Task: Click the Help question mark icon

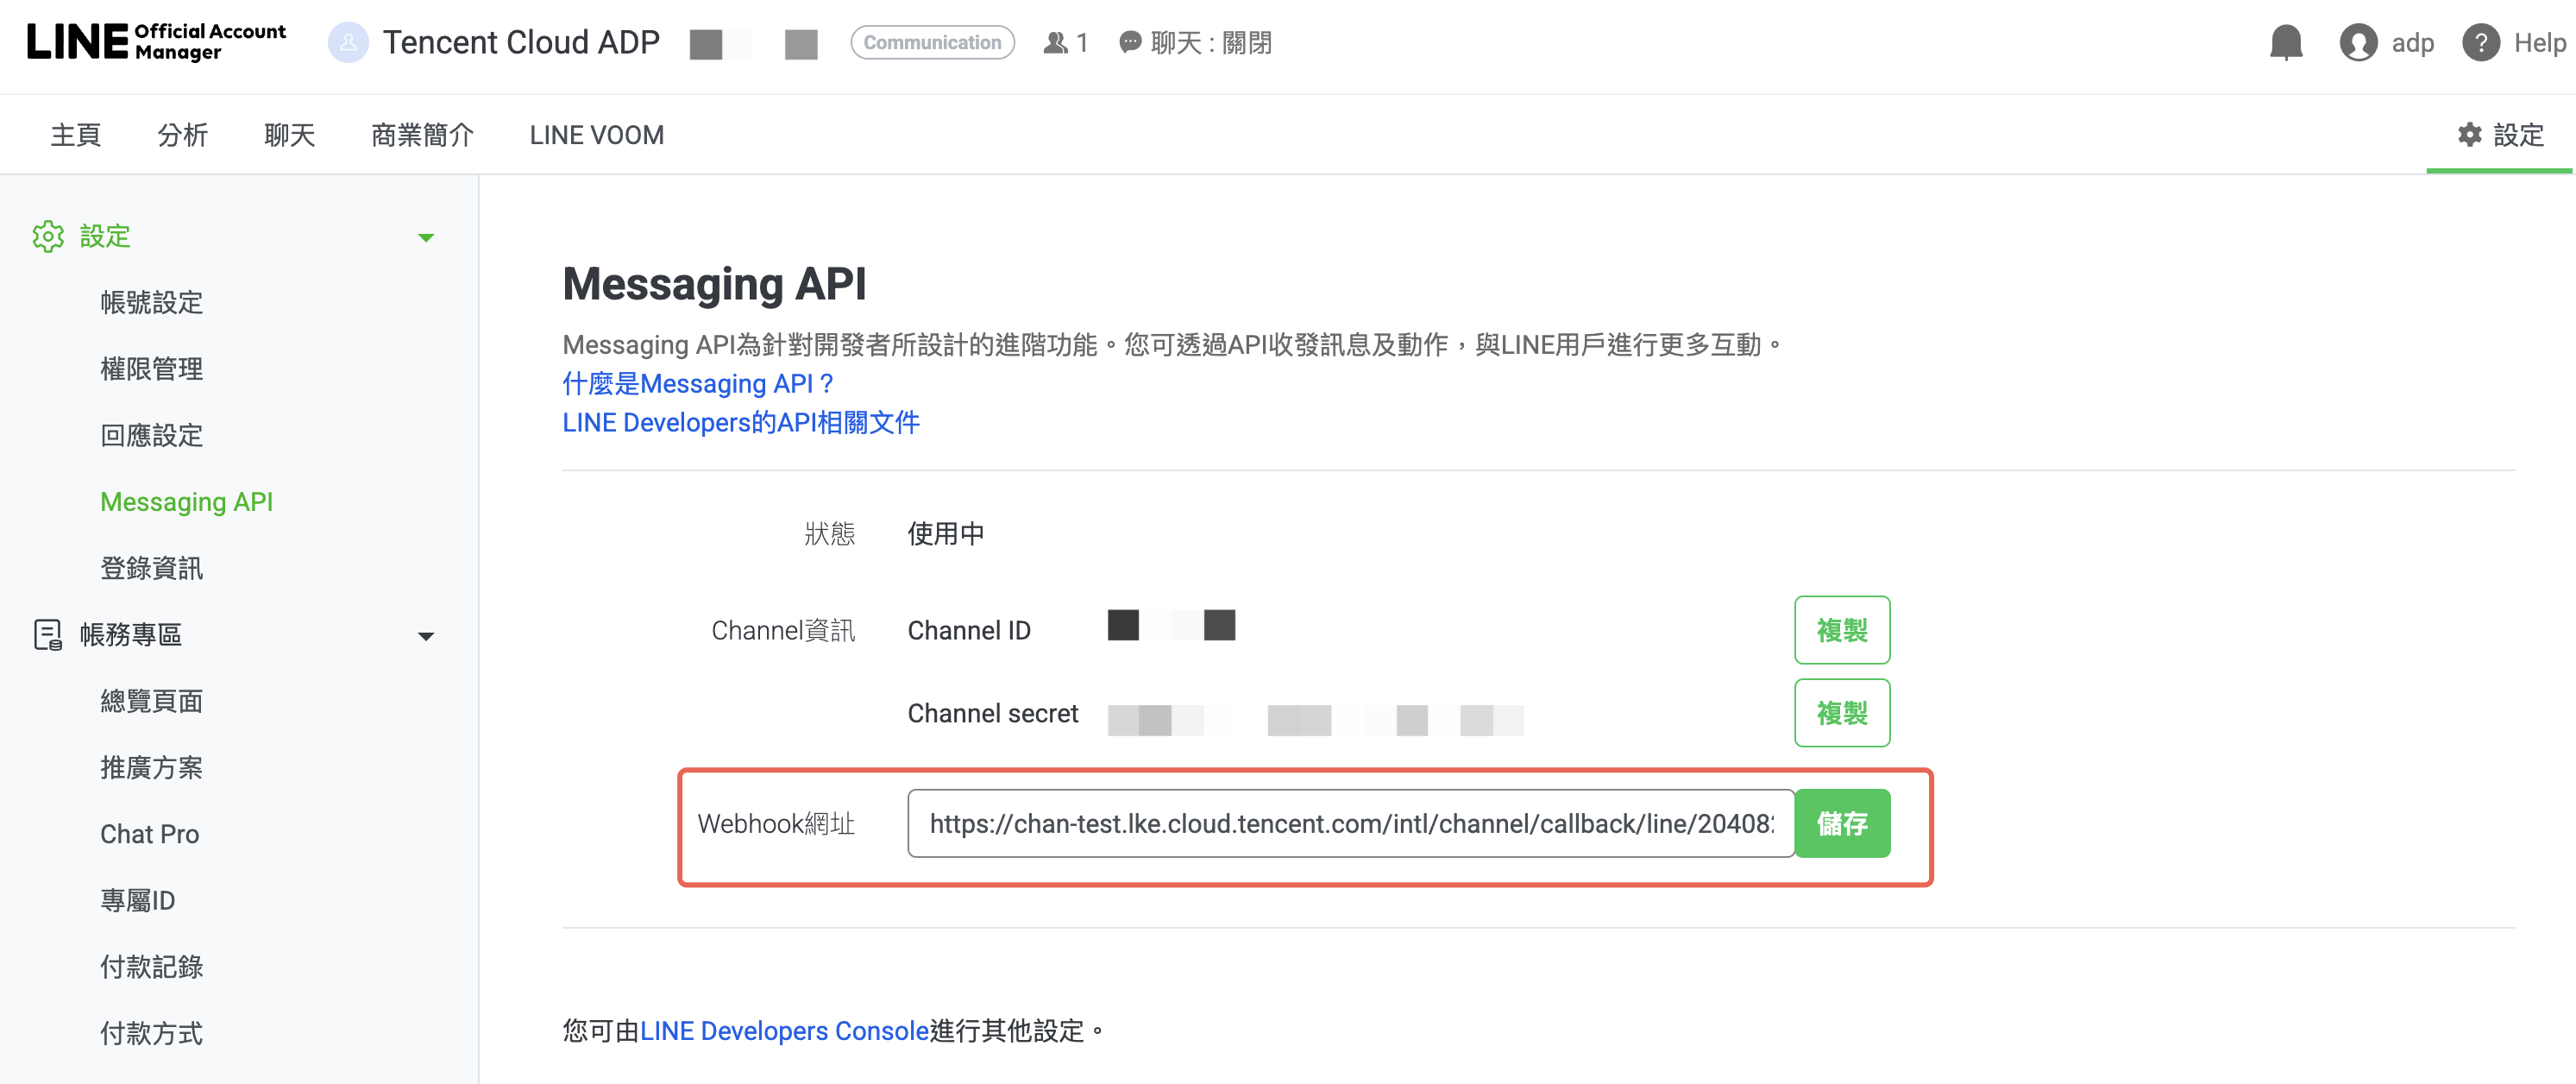Action: pyautogui.click(x=2480, y=43)
